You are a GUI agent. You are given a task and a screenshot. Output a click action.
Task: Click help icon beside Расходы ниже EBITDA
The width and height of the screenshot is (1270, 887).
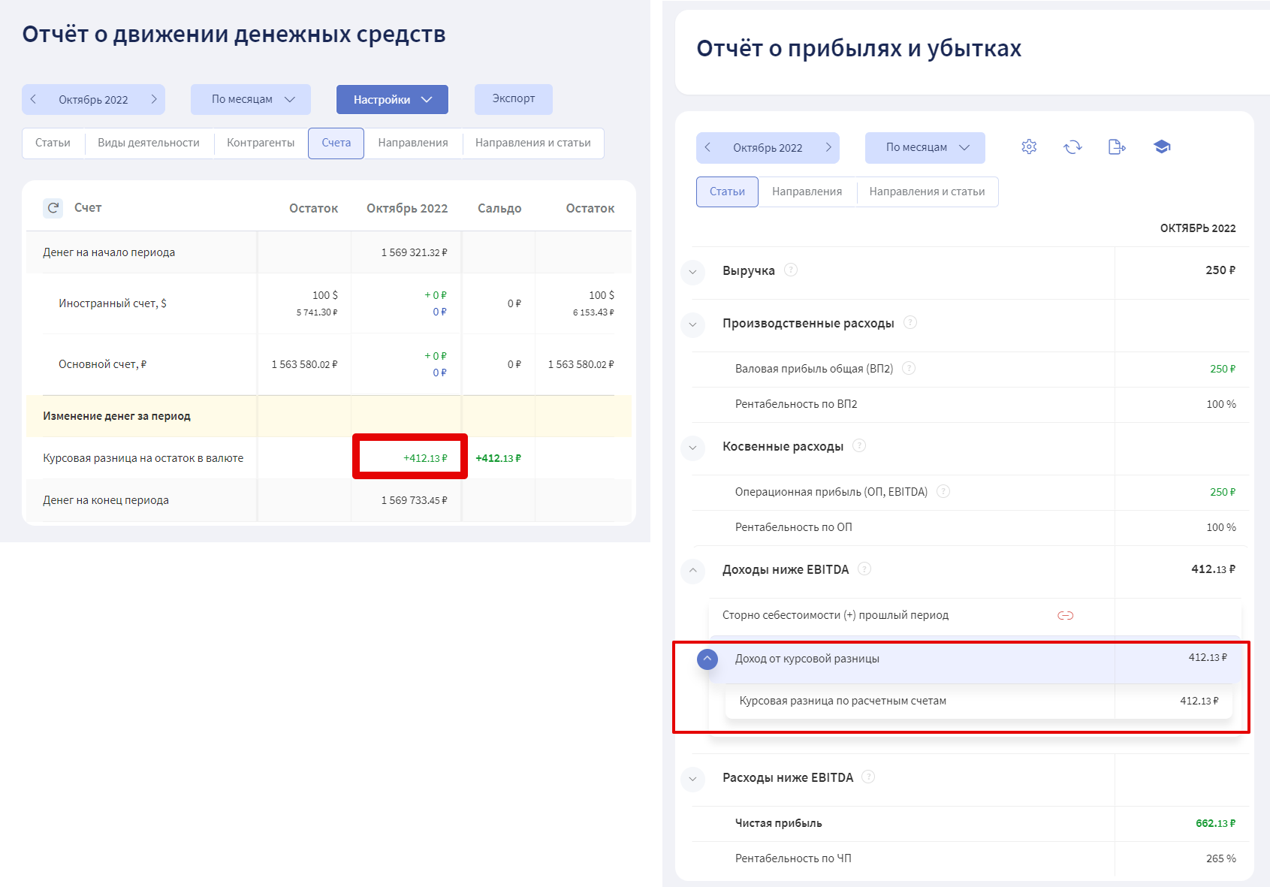pos(868,777)
